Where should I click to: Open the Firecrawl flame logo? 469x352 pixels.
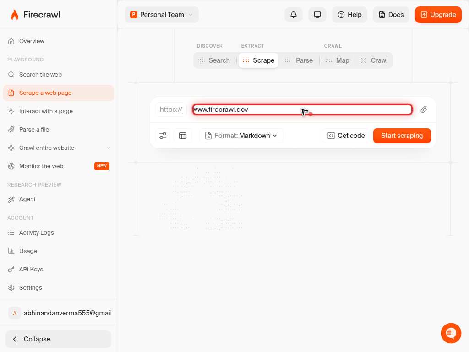(x=14, y=14)
